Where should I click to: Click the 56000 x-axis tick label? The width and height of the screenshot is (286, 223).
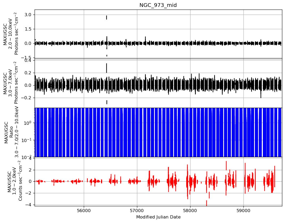84,211
